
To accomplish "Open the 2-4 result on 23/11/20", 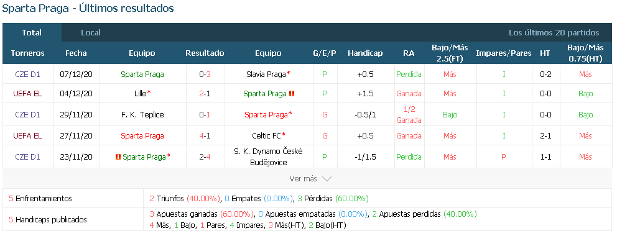I will [205, 157].
